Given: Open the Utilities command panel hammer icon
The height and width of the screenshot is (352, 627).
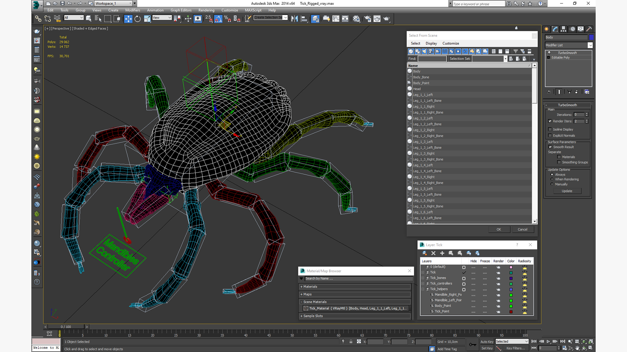Looking at the screenshot, I should tap(589, 29).
